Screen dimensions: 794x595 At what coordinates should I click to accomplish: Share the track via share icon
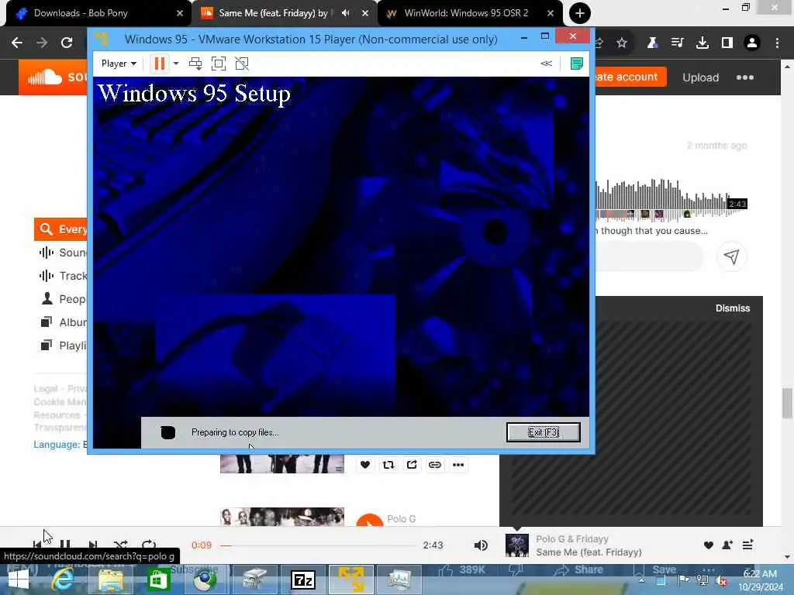point(412,465)
